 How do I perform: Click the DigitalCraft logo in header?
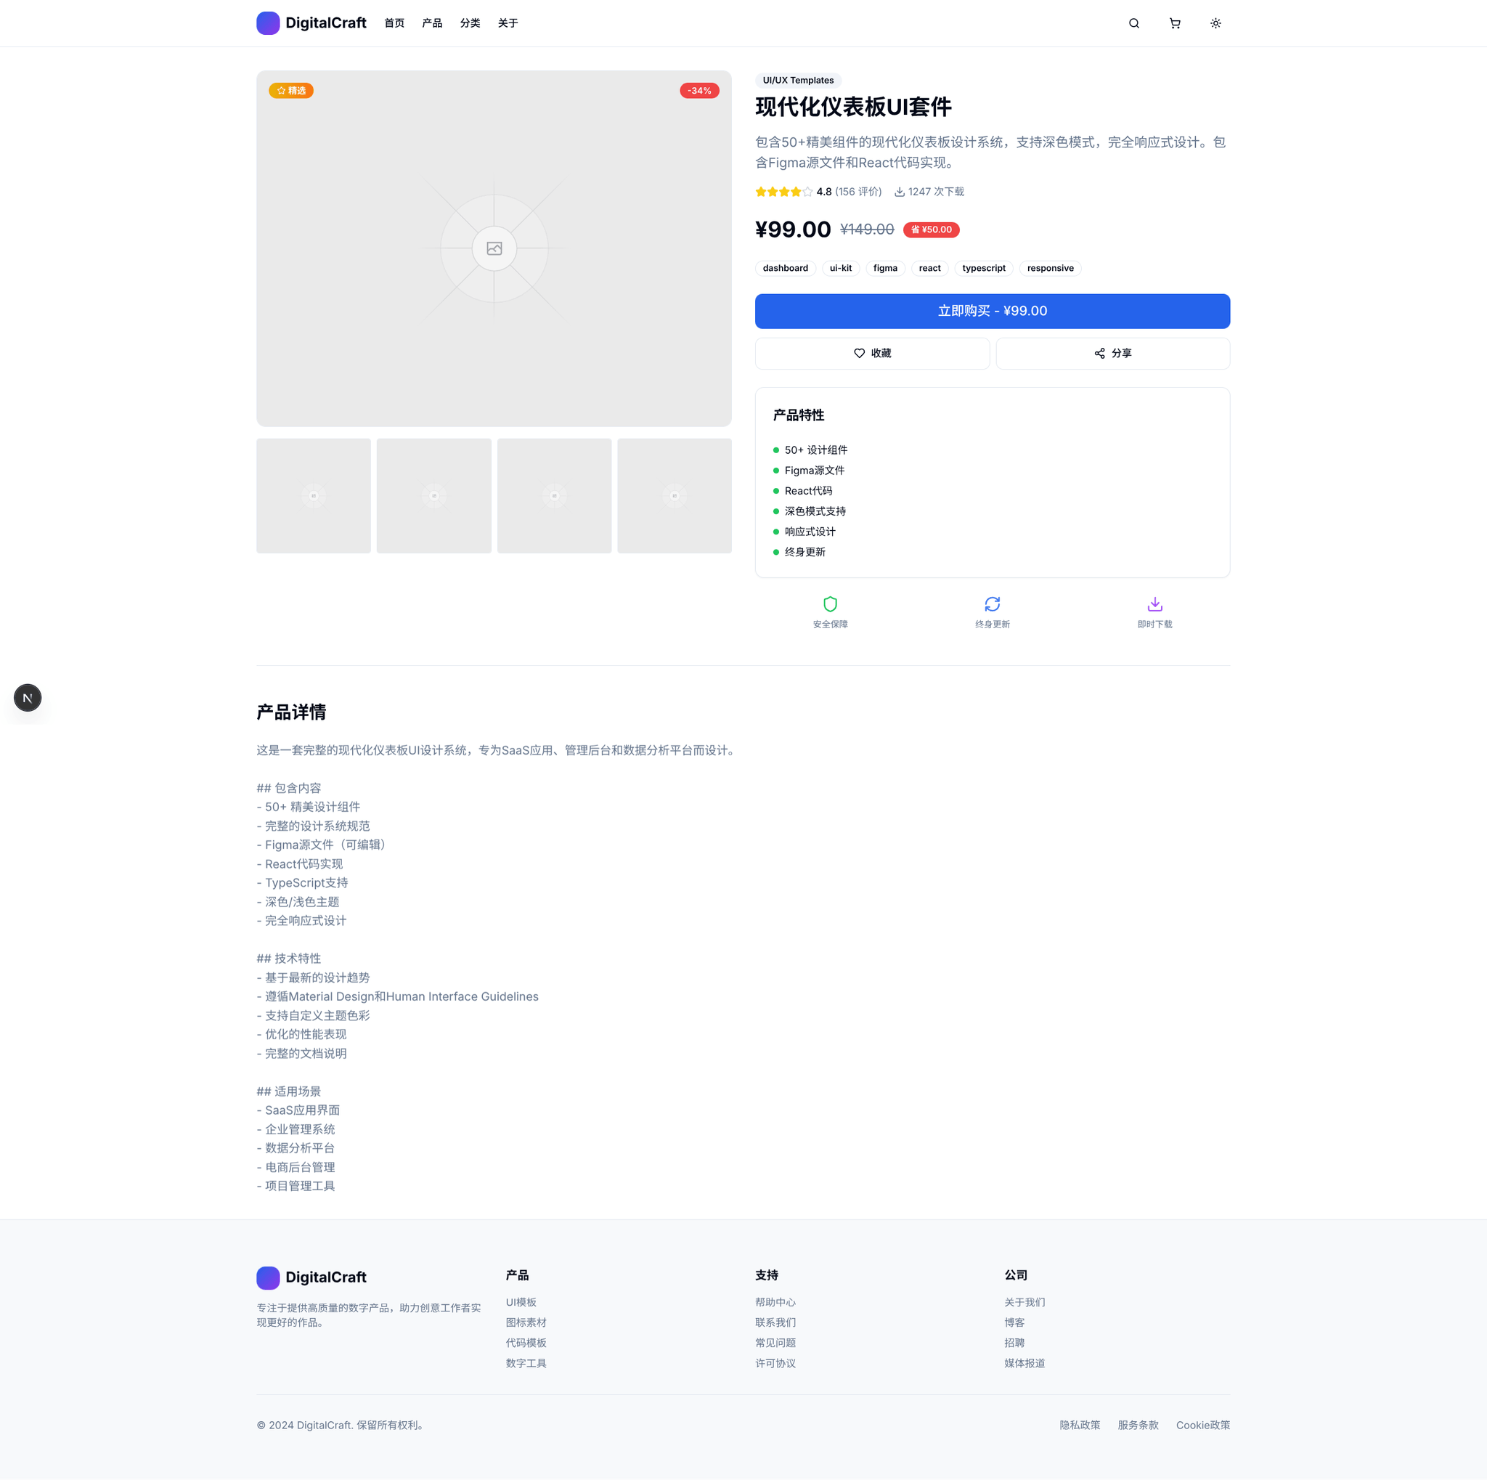tap(311, 23)
